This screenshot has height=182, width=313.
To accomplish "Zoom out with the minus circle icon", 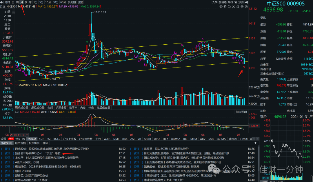I will pyautogui.click(x=246, y=7).
